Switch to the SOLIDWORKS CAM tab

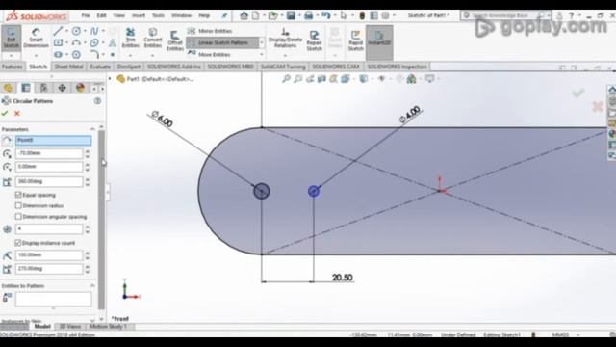pos(336,67)
